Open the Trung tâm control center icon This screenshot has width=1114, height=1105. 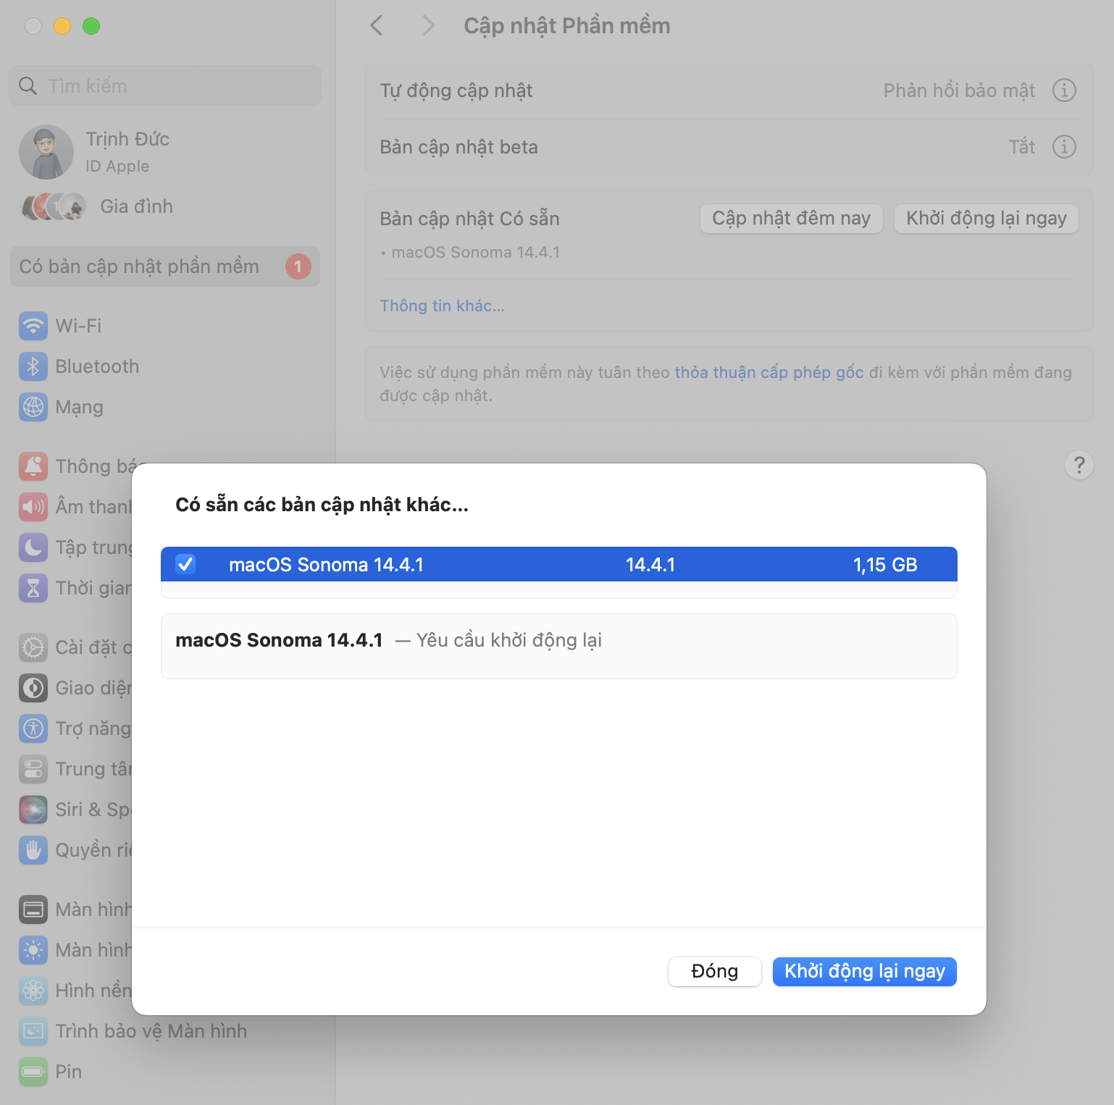coord(33,769)
